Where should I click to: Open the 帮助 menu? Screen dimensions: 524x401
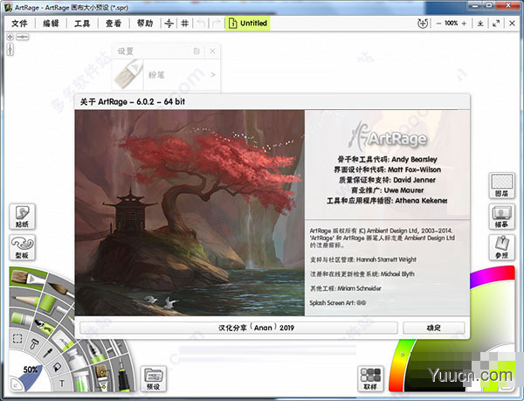[x=145, y=24]
